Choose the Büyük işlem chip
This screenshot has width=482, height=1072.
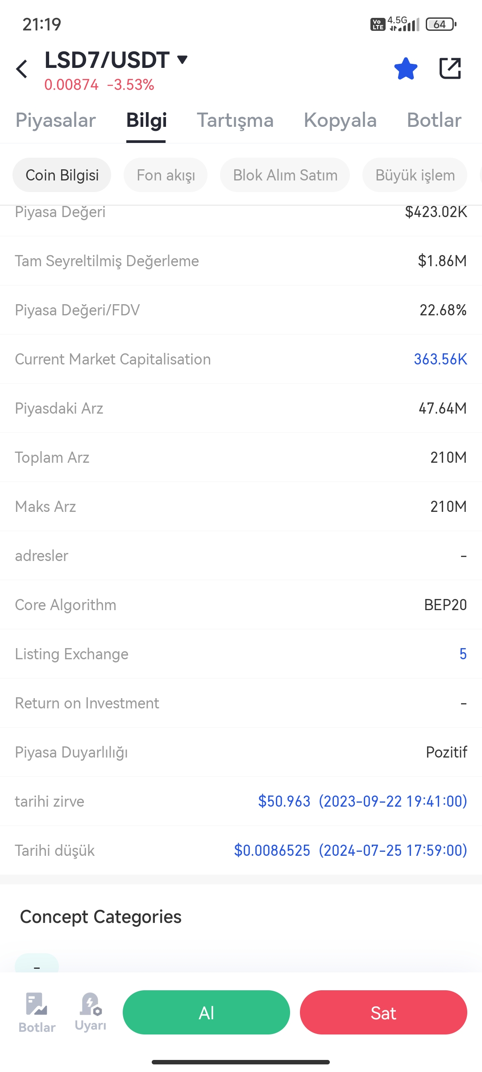(415, 175)
